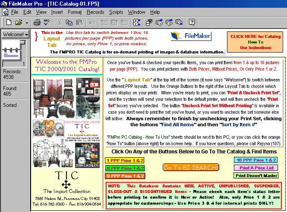Create a new database with New icon
The width and height of the screenshot is (287, 212).
click(9, 22)
